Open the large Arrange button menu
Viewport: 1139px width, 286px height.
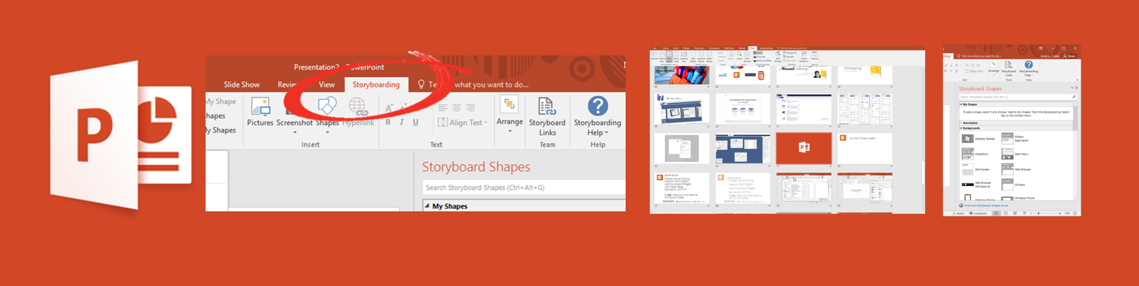click(509, 115)
